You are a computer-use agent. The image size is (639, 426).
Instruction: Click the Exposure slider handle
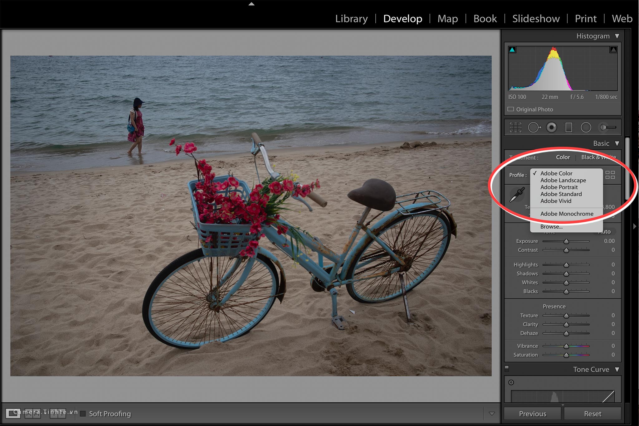point(566,241)
